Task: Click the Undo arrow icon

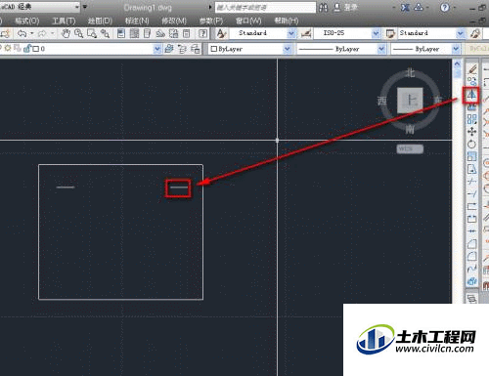Action: click(22, 33)
